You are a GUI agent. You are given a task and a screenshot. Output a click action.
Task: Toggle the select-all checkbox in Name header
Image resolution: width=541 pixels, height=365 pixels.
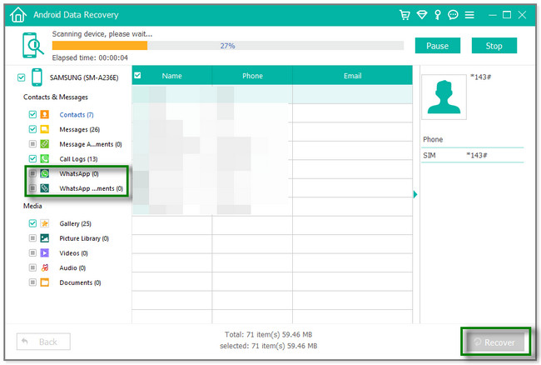137,75
